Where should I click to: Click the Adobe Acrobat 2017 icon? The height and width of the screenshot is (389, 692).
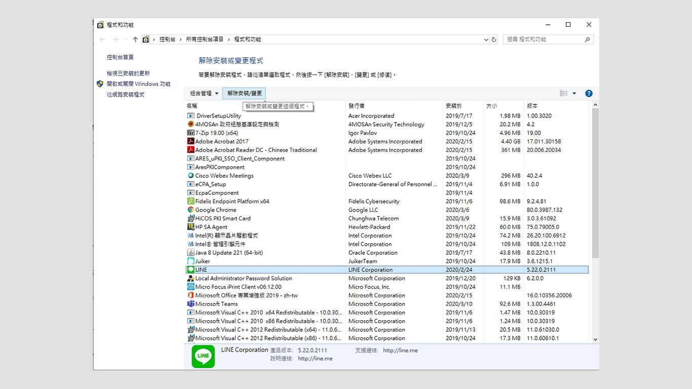pyautogui.click(x=191, y=141)
